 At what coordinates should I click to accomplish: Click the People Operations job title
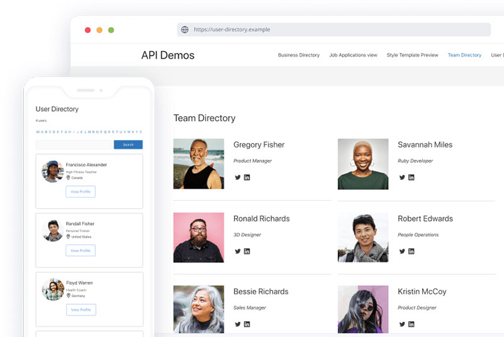pyautogui.click(x=418, y=235)
